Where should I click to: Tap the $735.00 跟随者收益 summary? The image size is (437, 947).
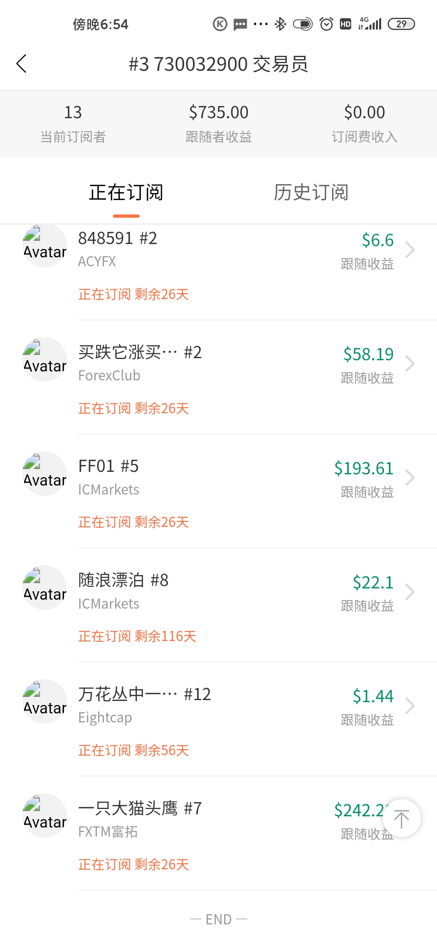click(x=218, y=123)
